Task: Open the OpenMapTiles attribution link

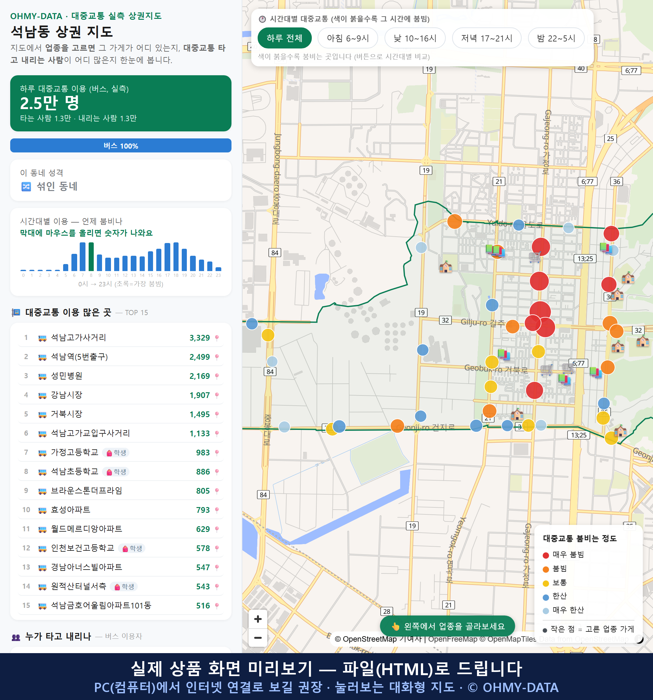Action: pos(508,639)
